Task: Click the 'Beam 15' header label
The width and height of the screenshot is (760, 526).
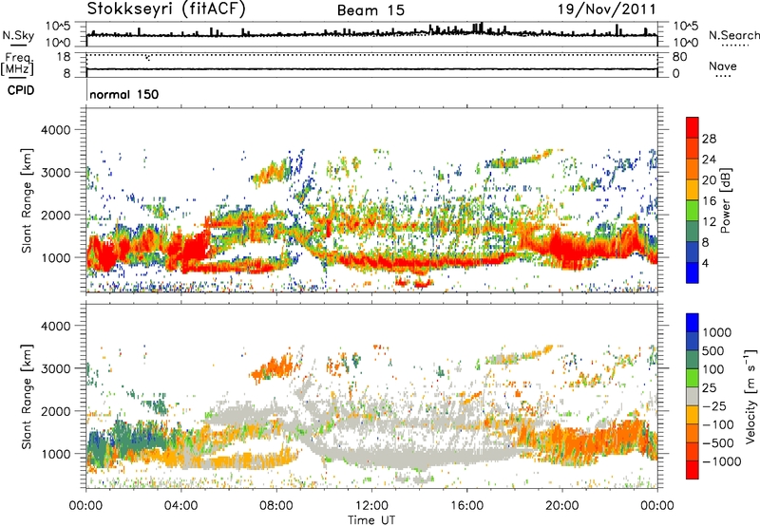Action: coord(370,10)
